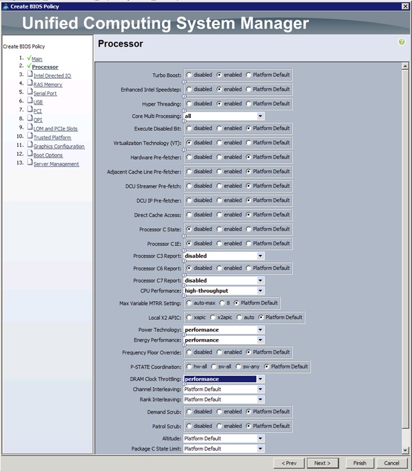The image size is (412, 471).
Task: Click page icon beside Graphics Configuration
Action: tap(29, 144)
